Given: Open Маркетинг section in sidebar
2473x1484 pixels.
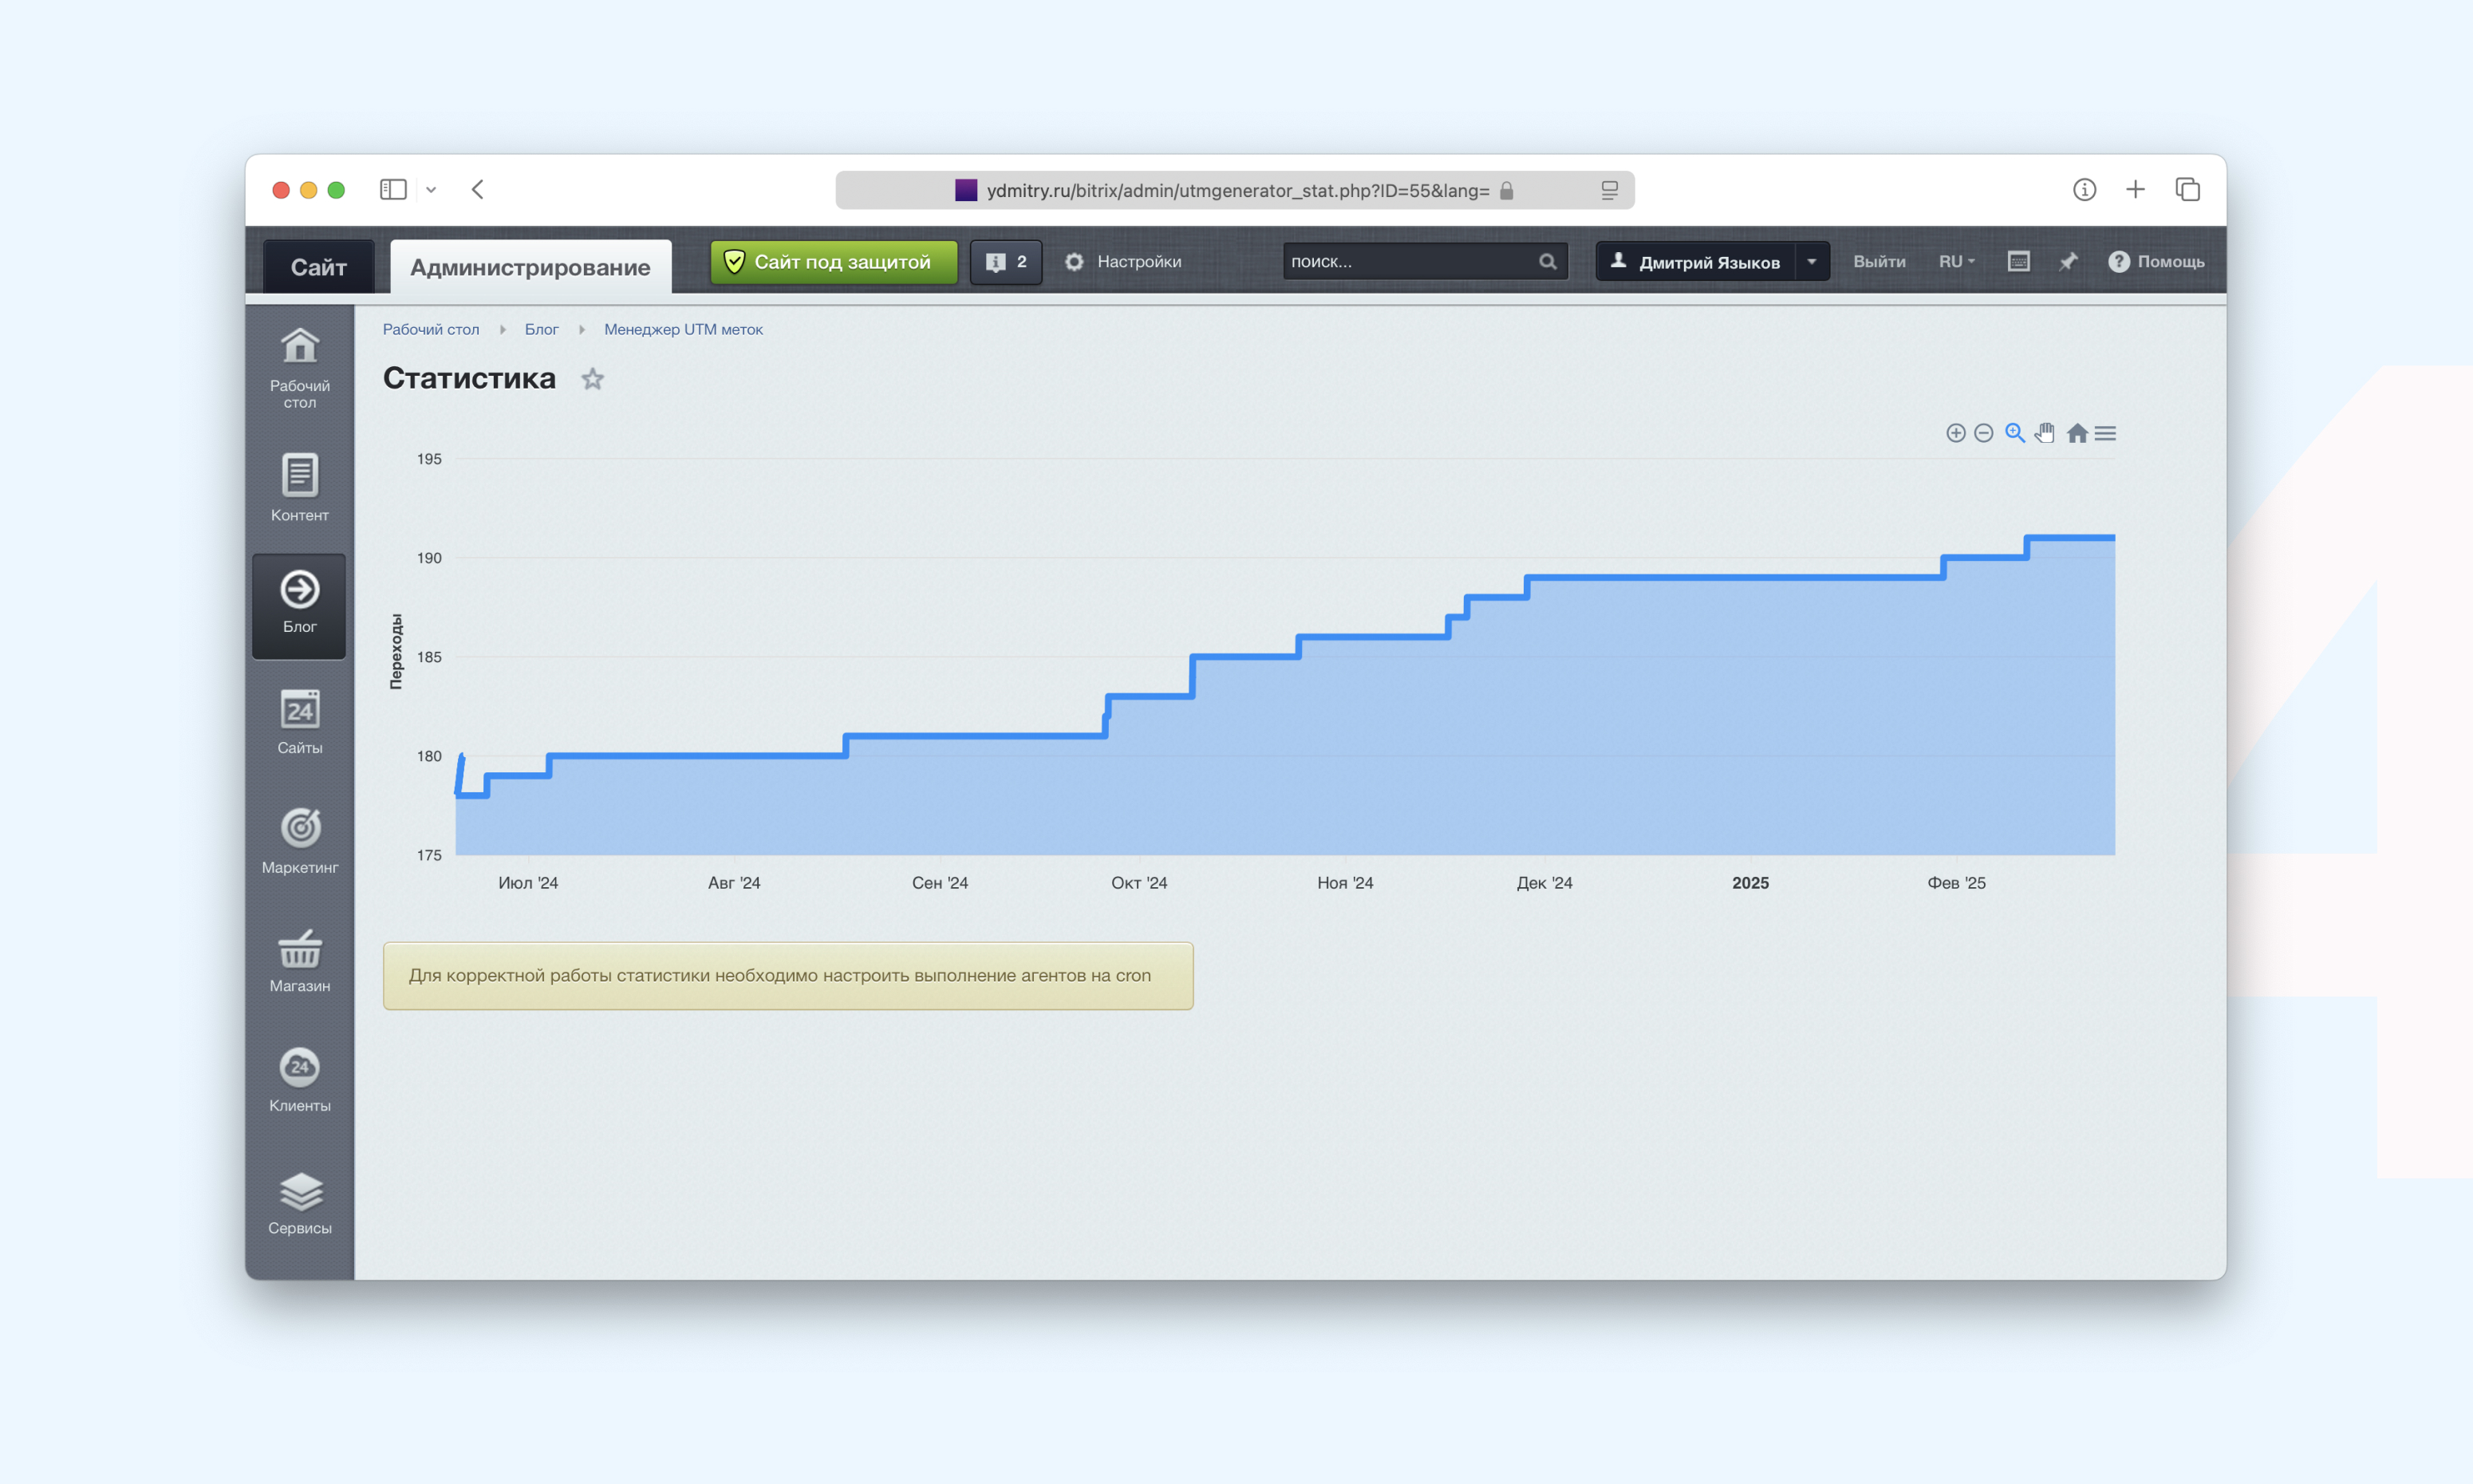Looking at the screenshot, I should tap(299, 841).
